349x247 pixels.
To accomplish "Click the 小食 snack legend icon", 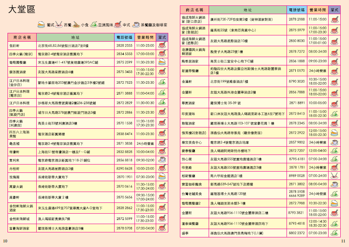I will pos(76,25).
